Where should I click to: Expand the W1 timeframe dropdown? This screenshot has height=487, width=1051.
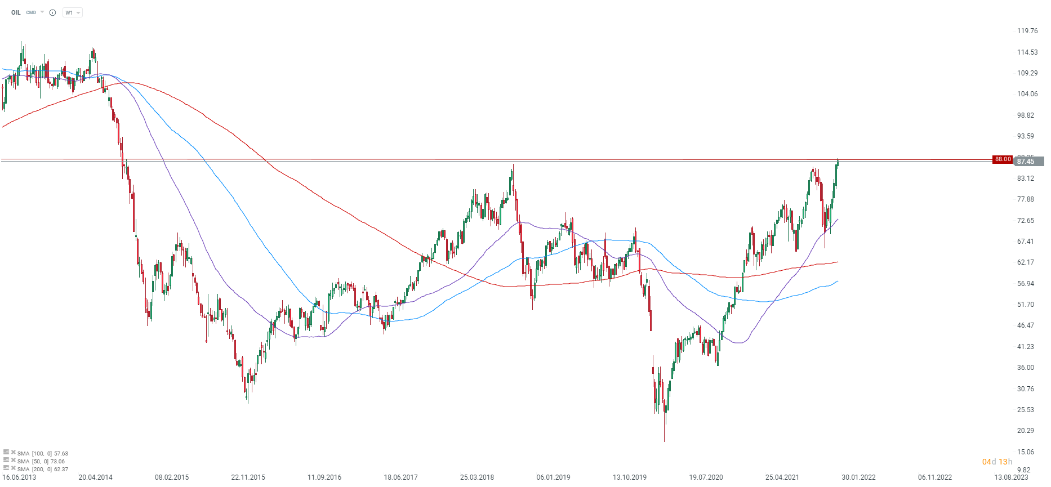[72, 12]
